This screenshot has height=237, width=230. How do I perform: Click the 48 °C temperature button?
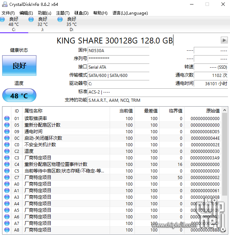point(19,96)
